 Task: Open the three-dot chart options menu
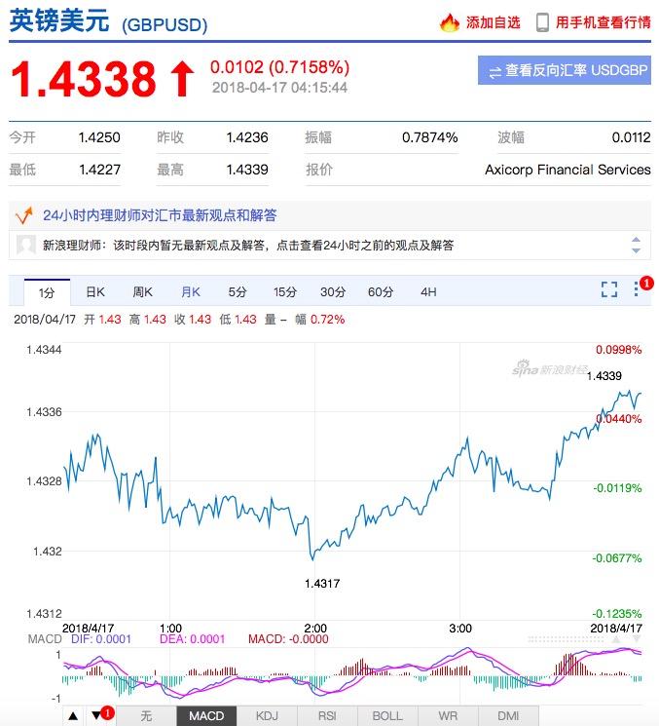(x=636, y=288)
